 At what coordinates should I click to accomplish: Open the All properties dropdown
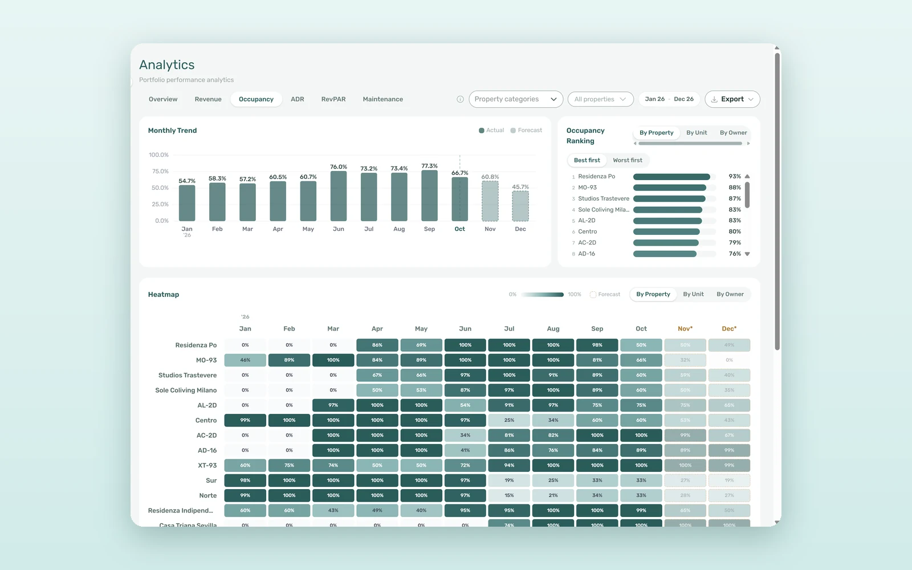(x=600, y=99)
